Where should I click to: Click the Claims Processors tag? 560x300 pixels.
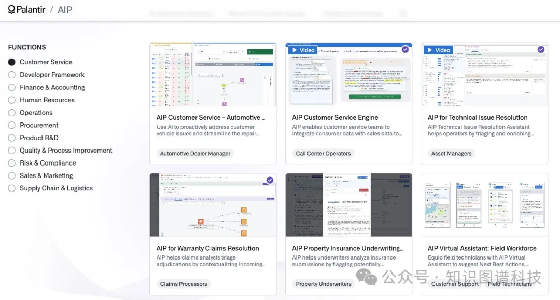pos(184,284)
